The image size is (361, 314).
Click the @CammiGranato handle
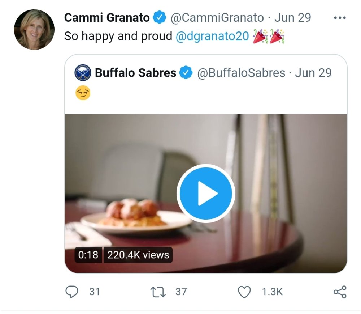pyautogui.click(x=217, y=18)
